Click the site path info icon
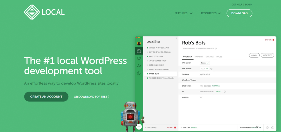 click(216, 48)
